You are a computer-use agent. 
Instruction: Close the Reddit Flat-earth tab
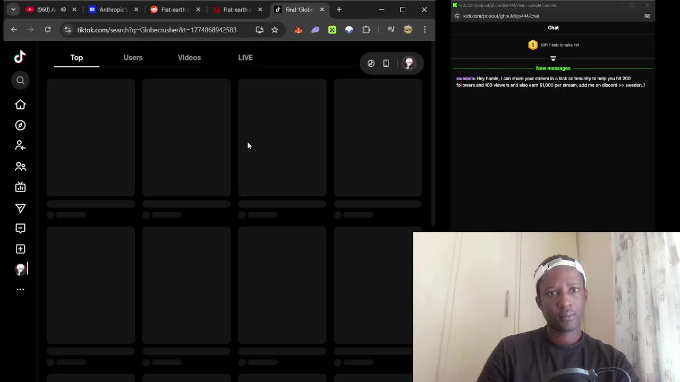tap(198, 10)
